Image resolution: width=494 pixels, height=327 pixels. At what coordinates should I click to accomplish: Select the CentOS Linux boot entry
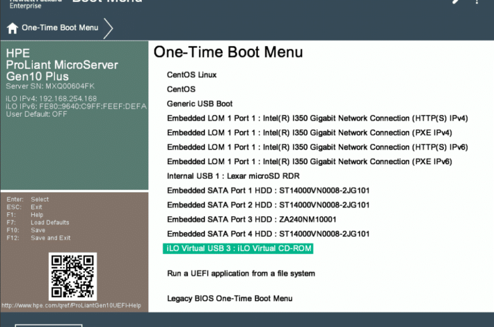[191, 75]
